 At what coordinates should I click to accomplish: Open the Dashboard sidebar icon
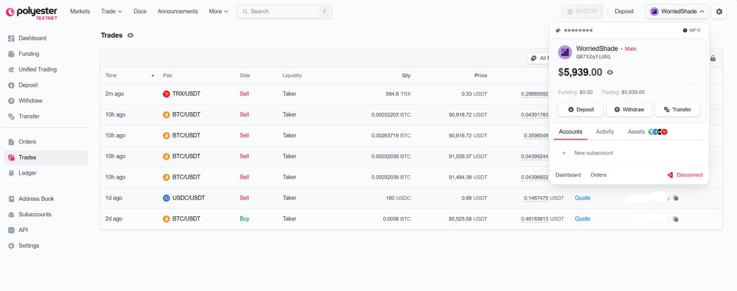tap(11, 38)
